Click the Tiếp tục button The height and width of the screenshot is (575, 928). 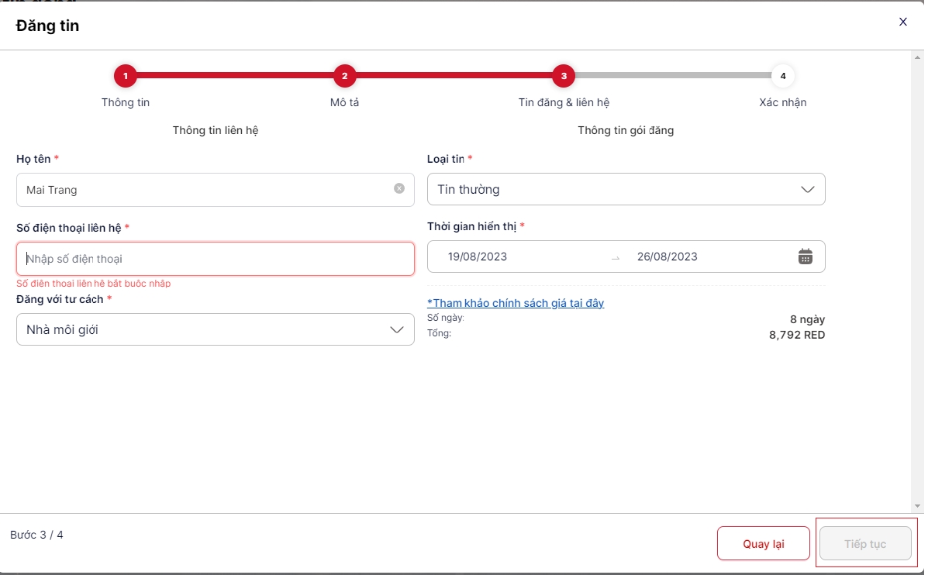[x=865, y=543]
